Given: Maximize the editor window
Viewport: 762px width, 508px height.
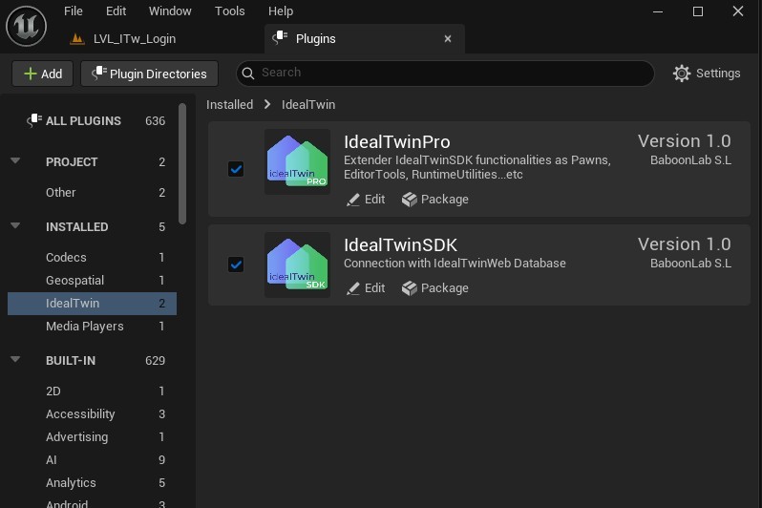Looking at the screenshot, I should pos(698,11).
